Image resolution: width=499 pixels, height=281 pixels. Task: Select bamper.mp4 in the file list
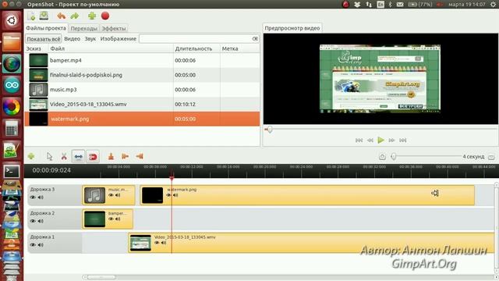point(142,60)
